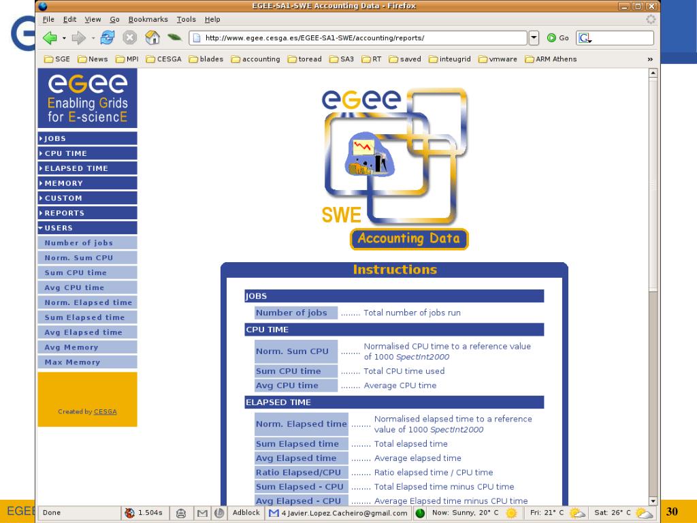Click the Google search engine icon
697x523 pixels.
pyautogui.click(x=585, y=38)
